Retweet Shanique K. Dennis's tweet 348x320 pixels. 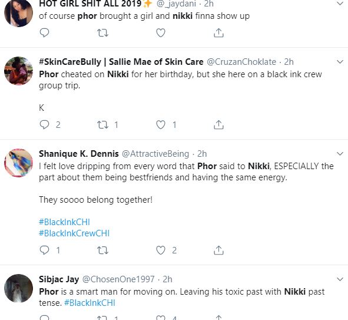pos(103,250)
